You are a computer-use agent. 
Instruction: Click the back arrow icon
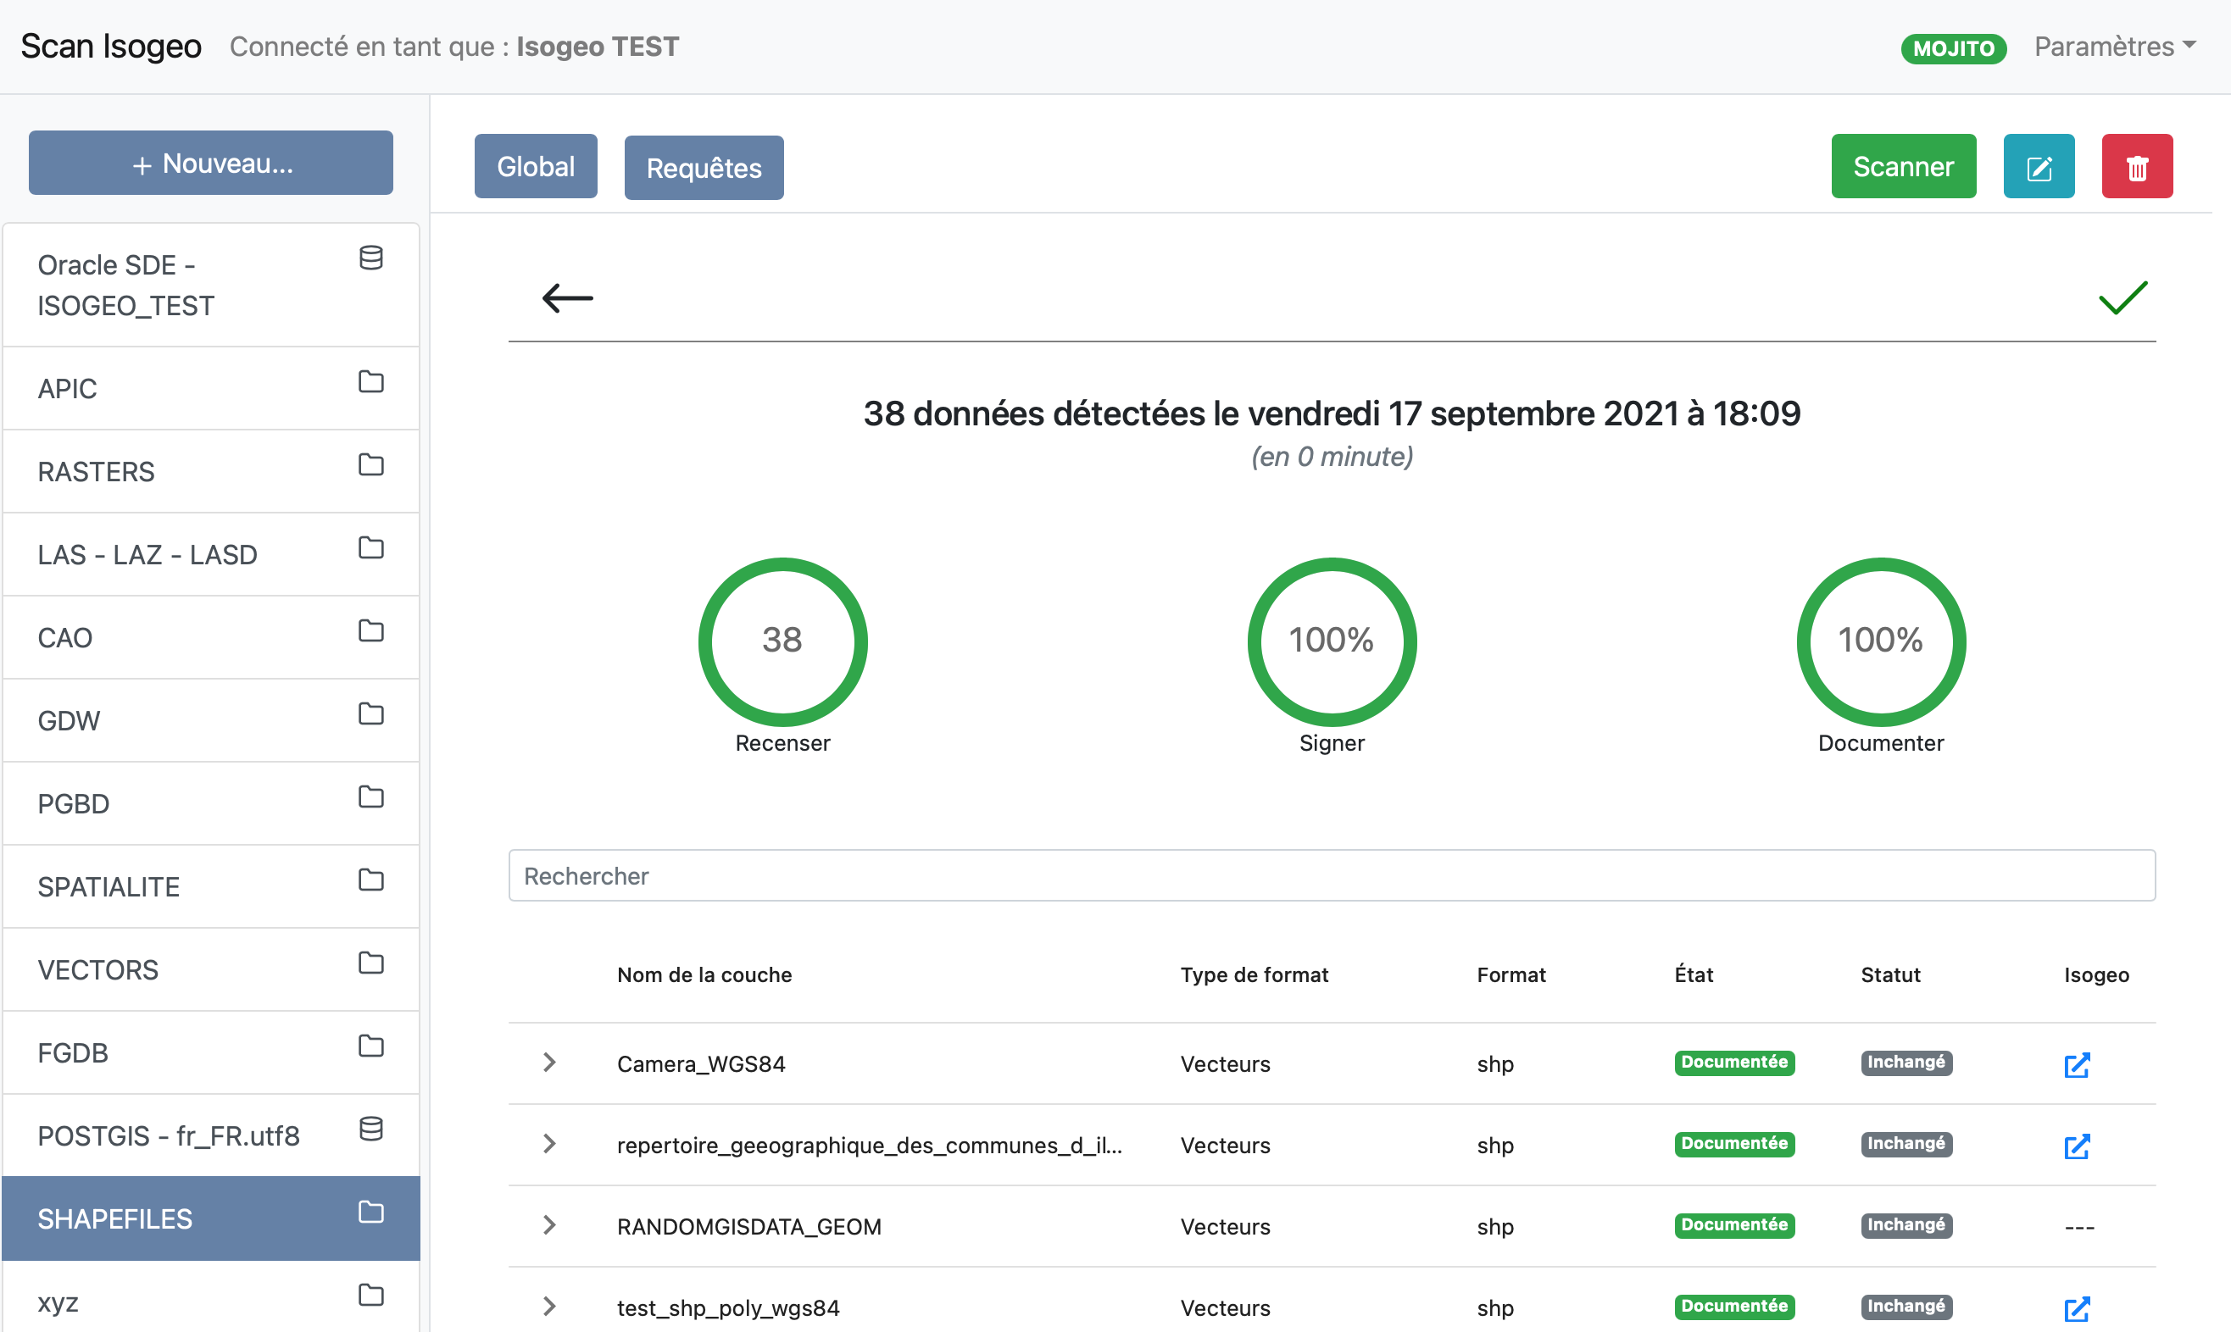[567, 298]
